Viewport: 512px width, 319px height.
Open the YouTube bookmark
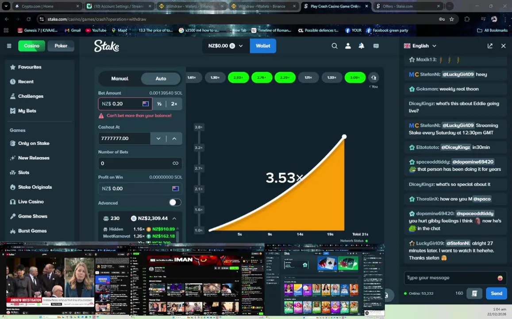click(96, 31)
